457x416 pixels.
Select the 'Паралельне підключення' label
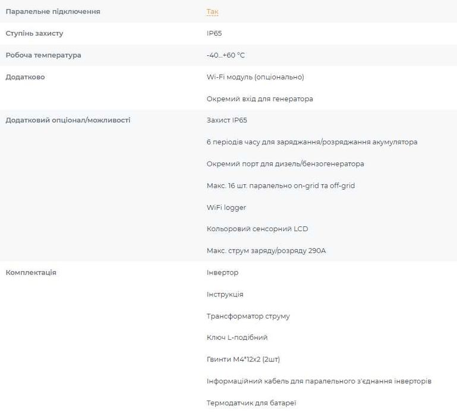tap(53, 12)
